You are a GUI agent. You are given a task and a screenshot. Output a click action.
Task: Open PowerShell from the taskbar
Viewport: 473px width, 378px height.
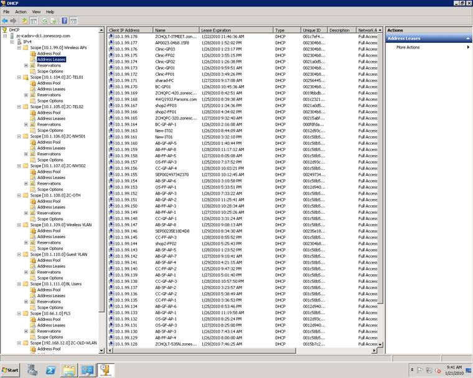click(x=51, y=370)
